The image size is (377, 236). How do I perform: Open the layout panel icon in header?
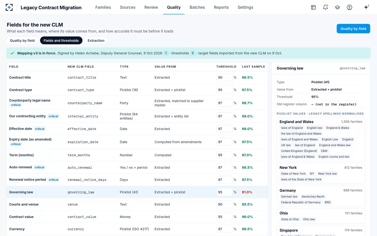coord(313,7)
